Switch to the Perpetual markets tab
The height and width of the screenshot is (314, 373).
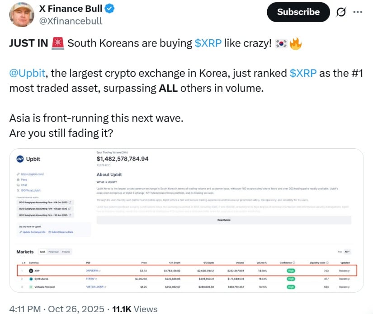point(53,252)
